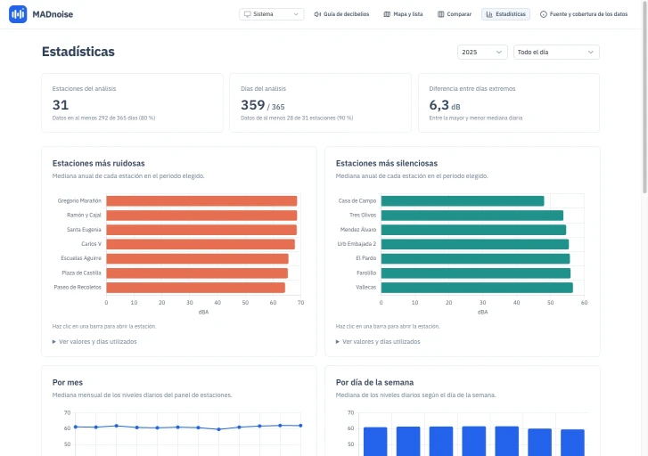Click the Mendez Álvaro bar
The image size is (648, 456).
(x=473, y=230)
